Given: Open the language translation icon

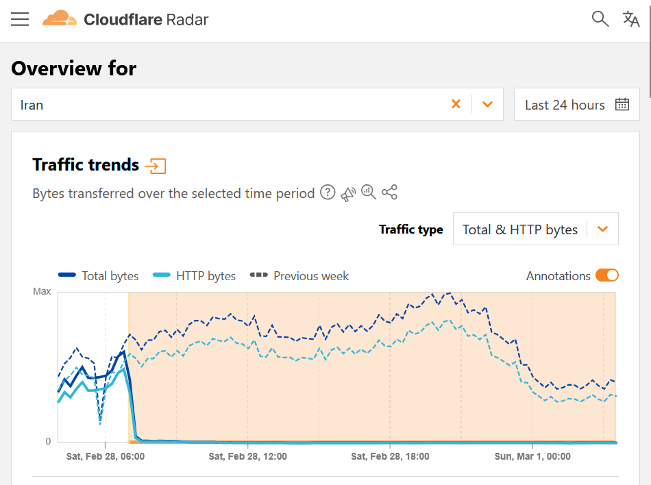Looking at the screenshot, I should point(630,19).
